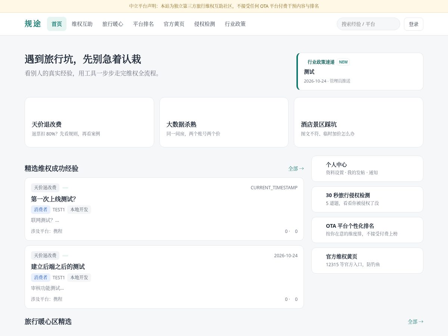The width and height of the screenshot is (448, 336).
Task: Click the excerpt 联网测试? ...
Action: click(x=45, y=220)
